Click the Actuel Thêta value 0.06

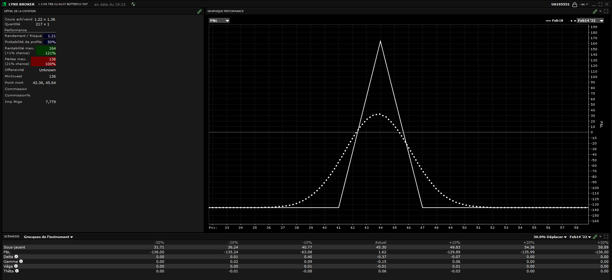382,271
